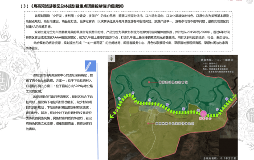Click the line starting 拉玛村,但仅将下哈拉玛村

[x=59, y=102]
